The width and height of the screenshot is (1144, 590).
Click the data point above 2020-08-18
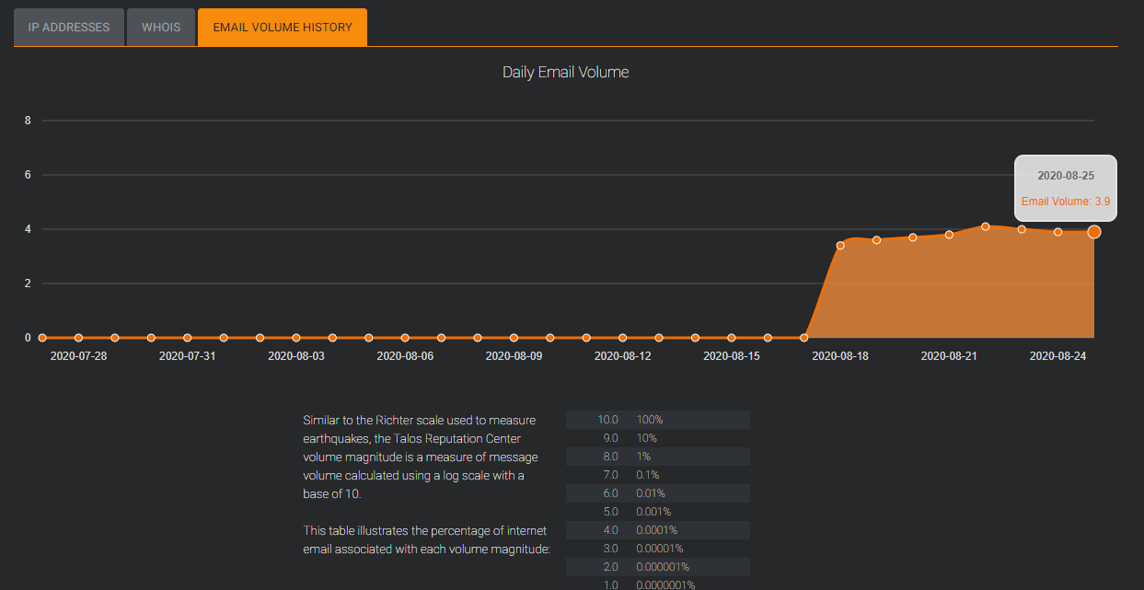click(840, 245)
